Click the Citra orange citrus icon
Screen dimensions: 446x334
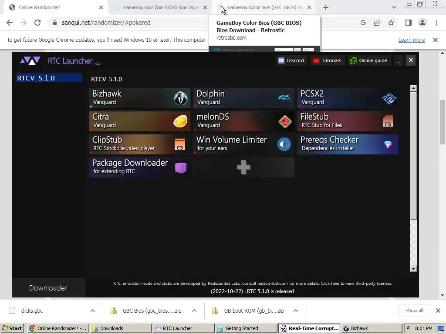[x=180, y=121]
